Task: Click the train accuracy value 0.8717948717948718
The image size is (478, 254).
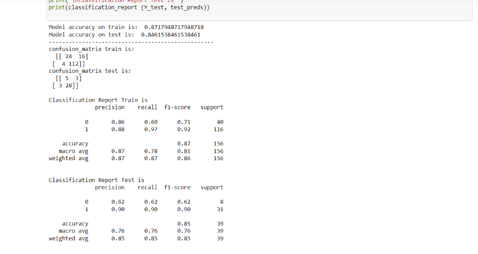Action: [x=174, y=27]
